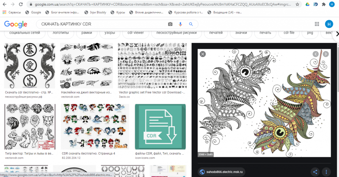Viewport: 339px width, 177px height.
Task: Activate voice search microphone icon
Action: [x=180, y=24]
